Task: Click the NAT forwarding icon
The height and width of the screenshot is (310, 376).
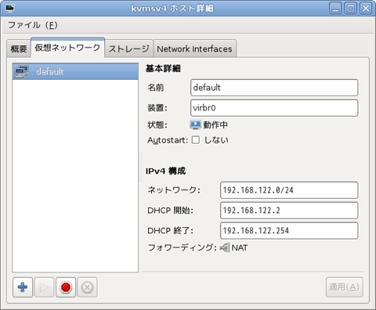Action: [x=225, y=247]
